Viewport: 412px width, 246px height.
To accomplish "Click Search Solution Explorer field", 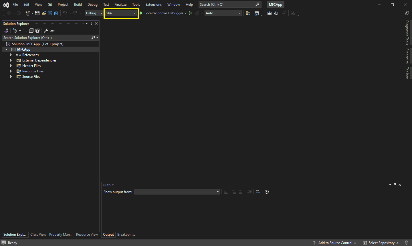I will [51, 38].
